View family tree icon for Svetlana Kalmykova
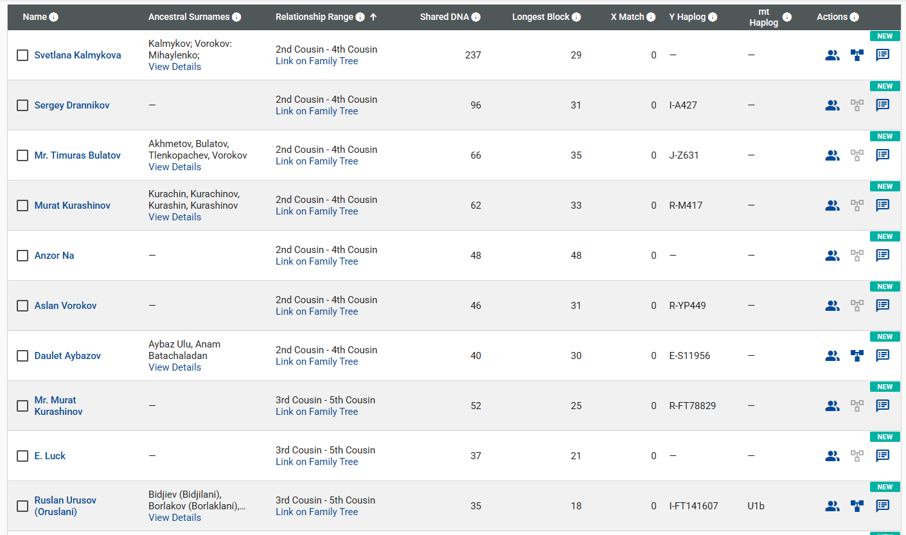906x535 pixels. pos(857,55)
